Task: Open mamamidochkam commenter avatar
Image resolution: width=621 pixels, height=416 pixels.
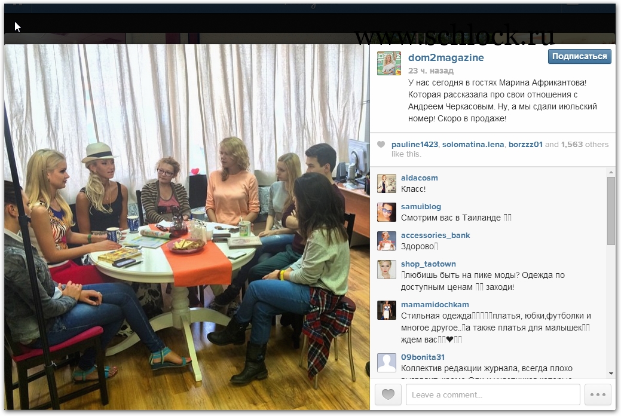Action: [387, 310]
